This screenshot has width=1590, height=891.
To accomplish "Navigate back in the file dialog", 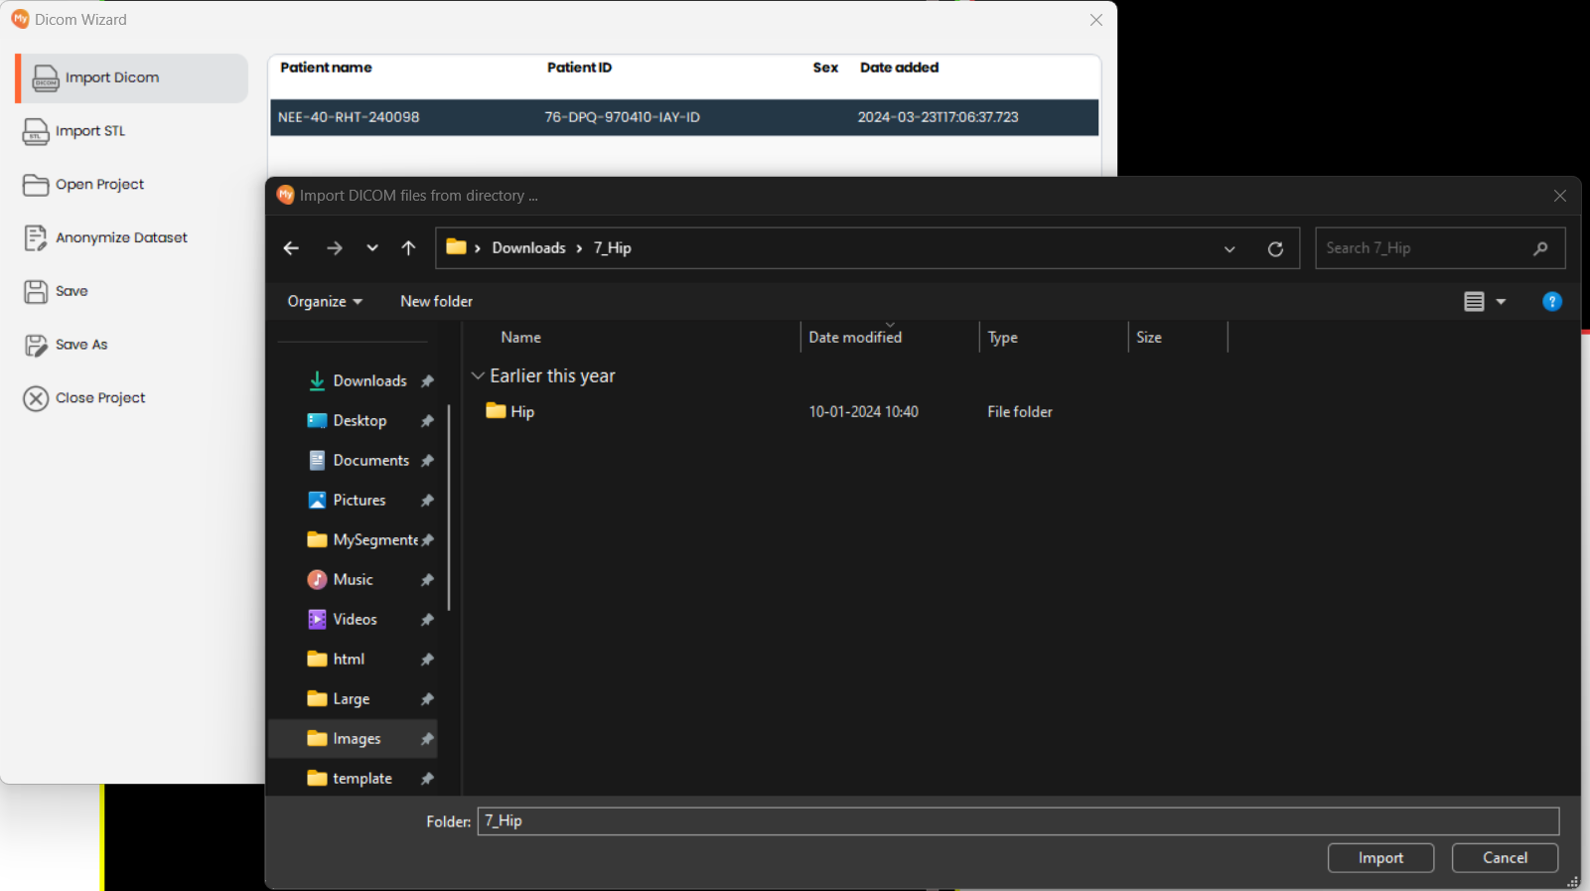I will [x=291, y=248].
